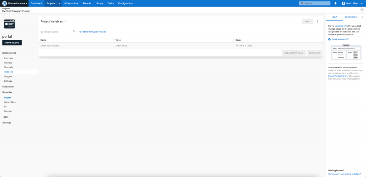Viewport: 366px width, 177px height.
Task: Click the Projects breadcrumb link
Action: click(6, 8)
